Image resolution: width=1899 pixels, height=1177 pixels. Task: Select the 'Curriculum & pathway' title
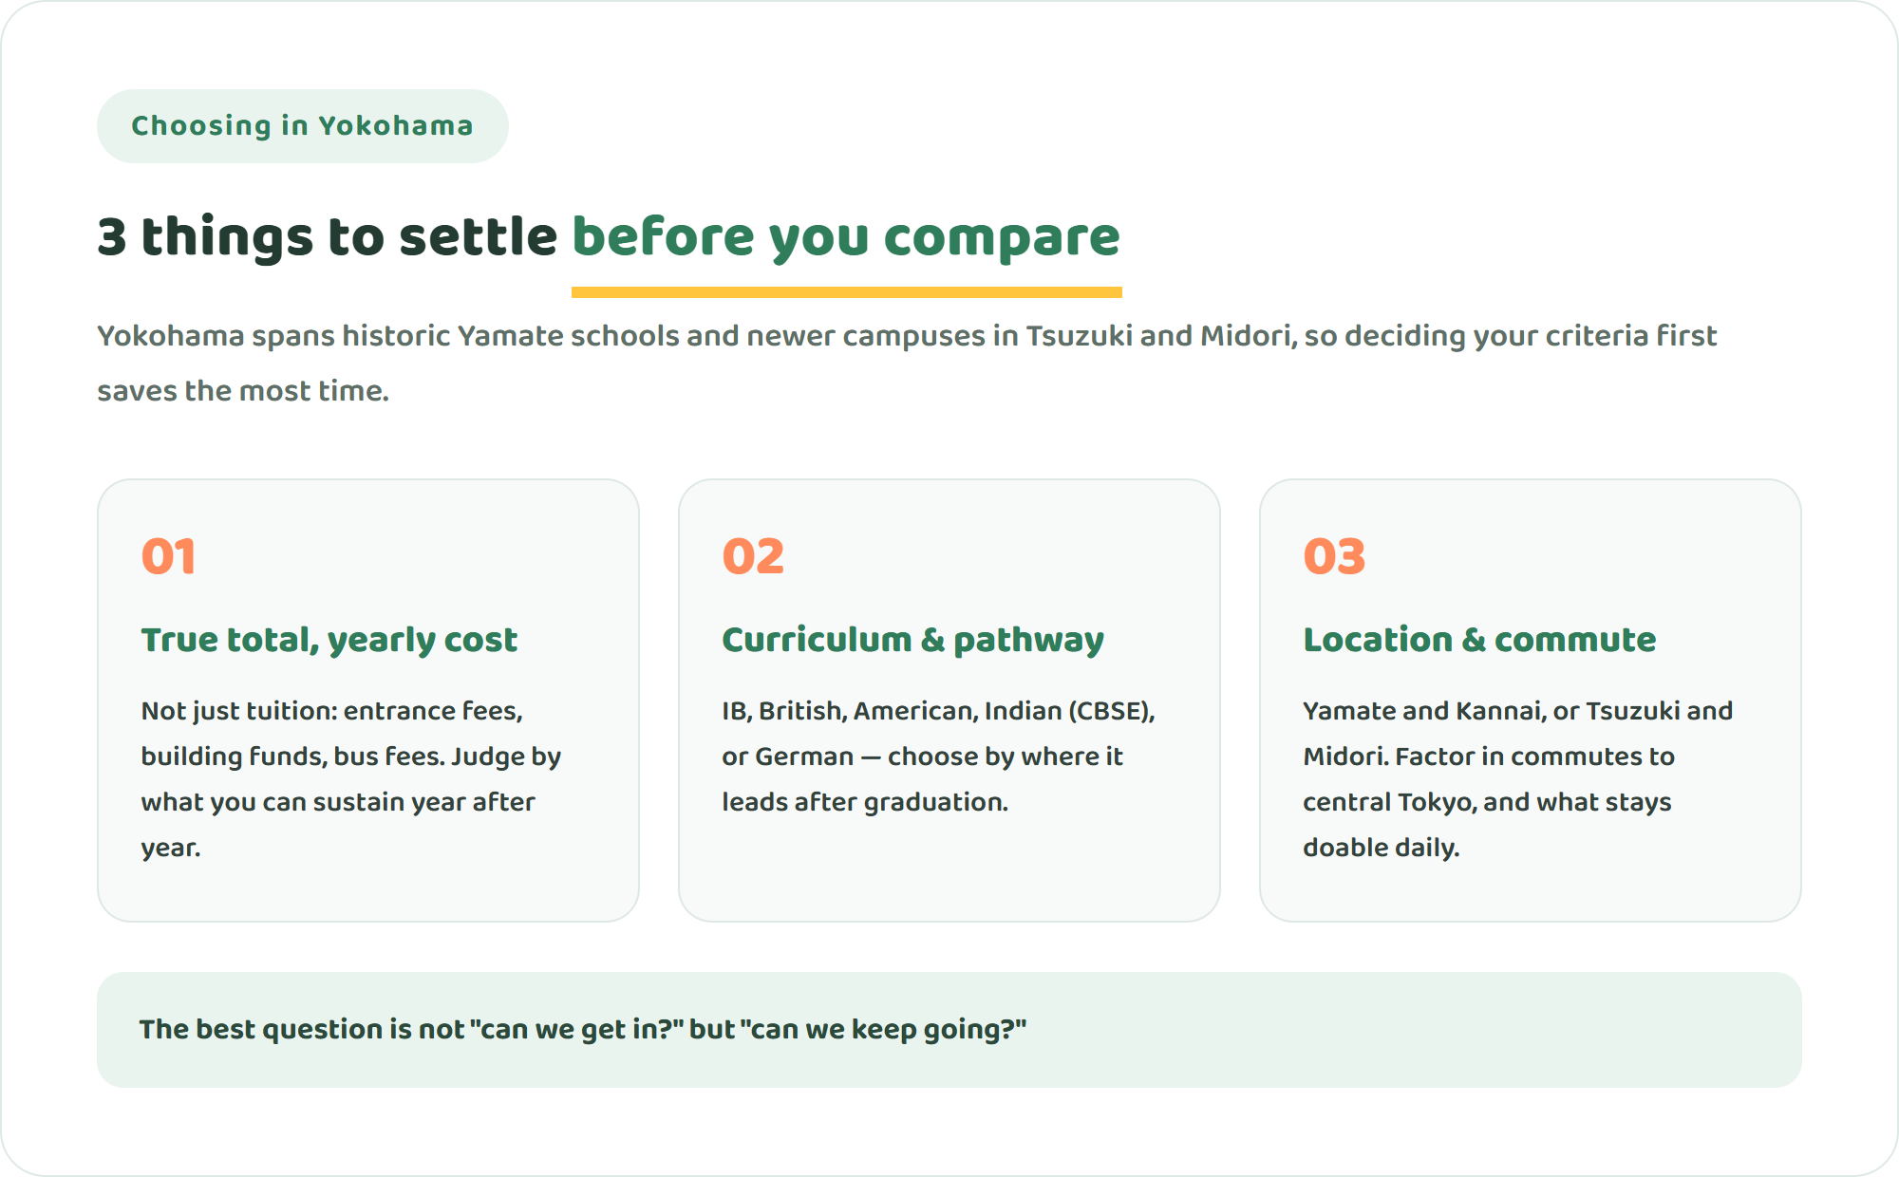[x=912, y=640]
